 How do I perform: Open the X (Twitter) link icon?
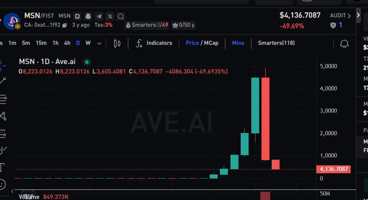(110, 16)
